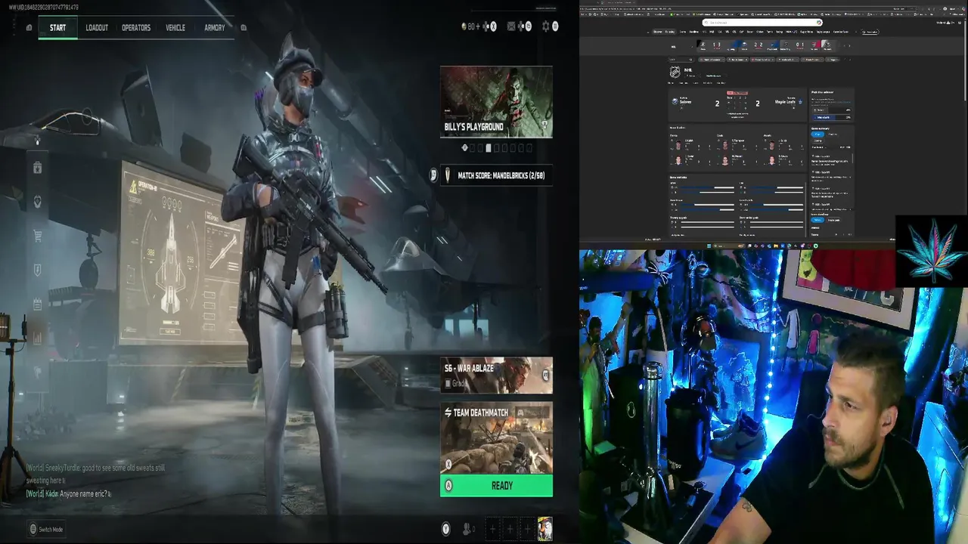968x544 pixels.
Task: Click your player avatar in squad bar
Action: tap(544, 529)
